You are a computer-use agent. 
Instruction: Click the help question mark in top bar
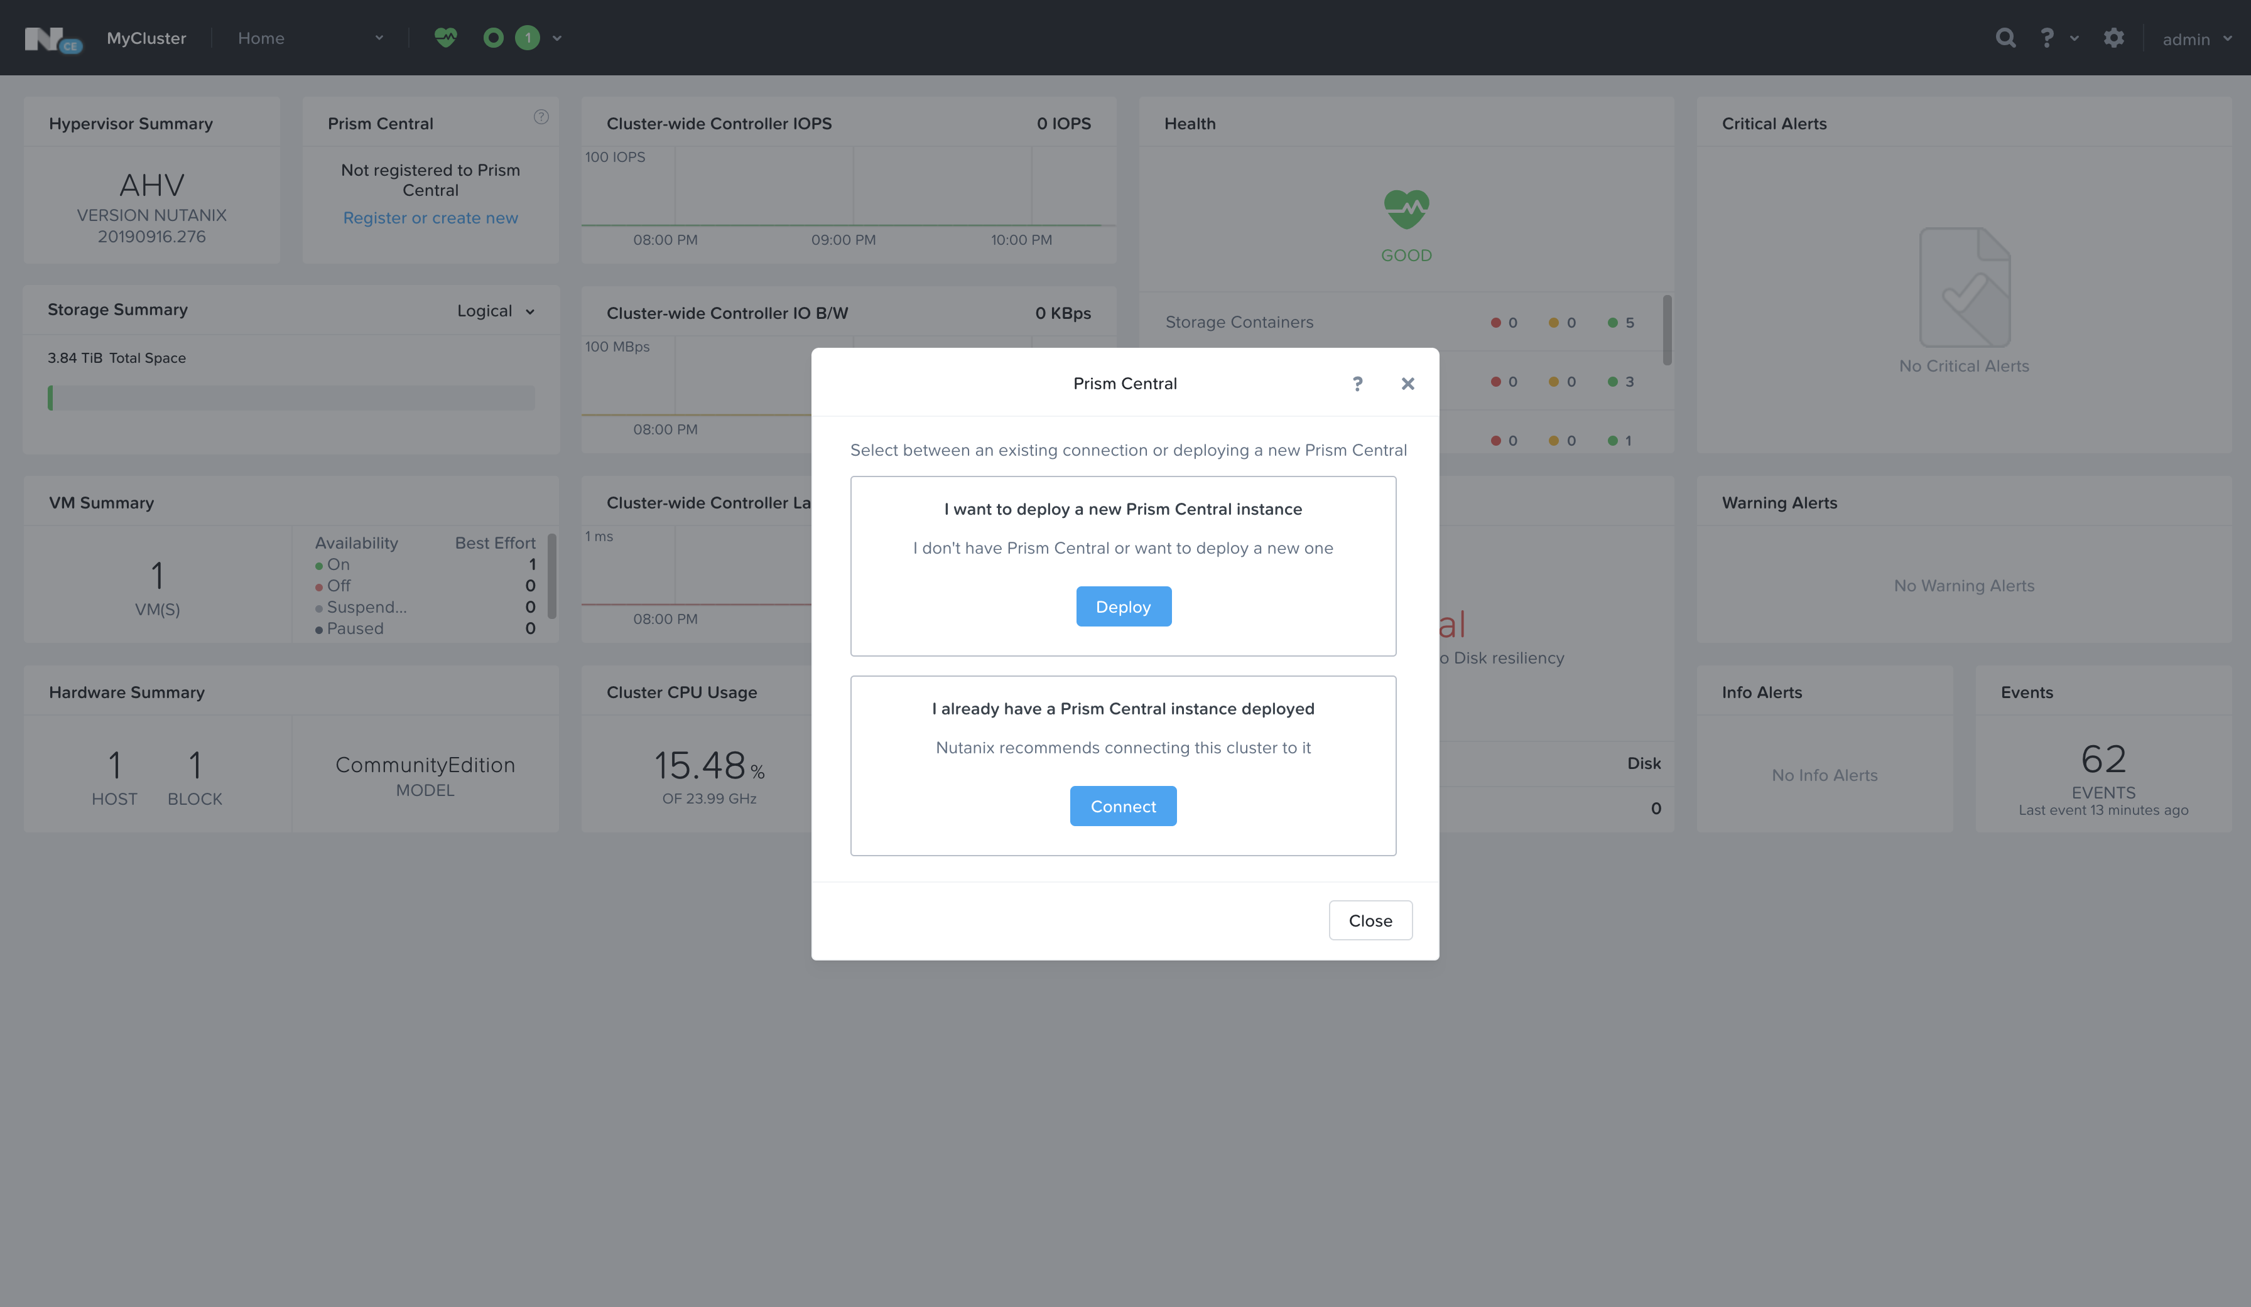click(x=2046, y=38)
